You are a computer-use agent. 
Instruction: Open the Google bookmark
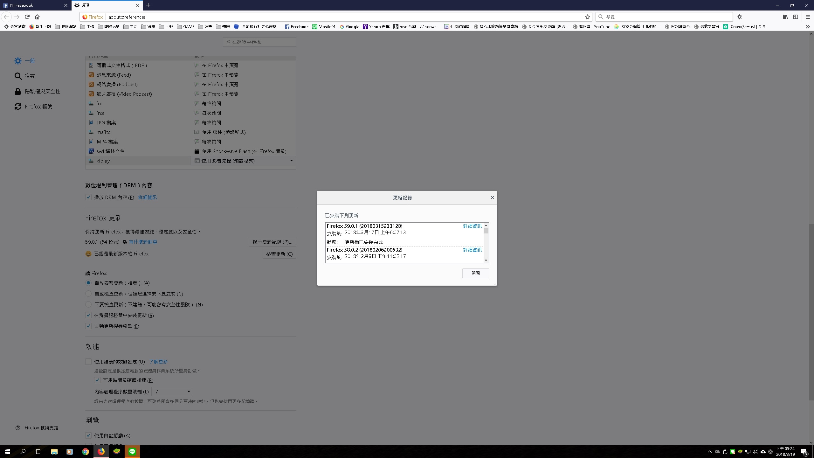pyautogui.click(x=349, y=27)
